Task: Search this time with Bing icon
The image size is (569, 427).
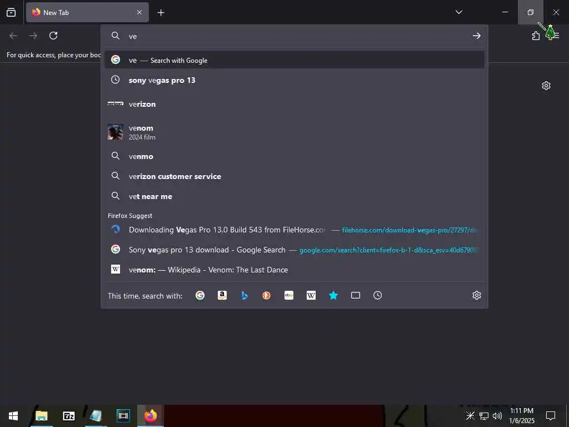Action: pyautogui.click(x=244, y=296)
